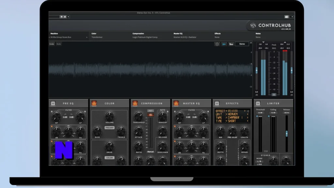Toggle the Master EQ LP filter checkbox

coord(208,112)
